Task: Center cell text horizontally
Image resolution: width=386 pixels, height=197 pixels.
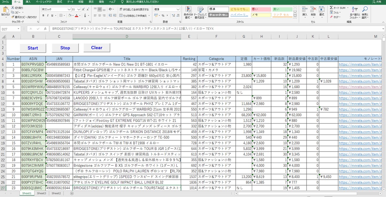Action: (x=100, y=15)
